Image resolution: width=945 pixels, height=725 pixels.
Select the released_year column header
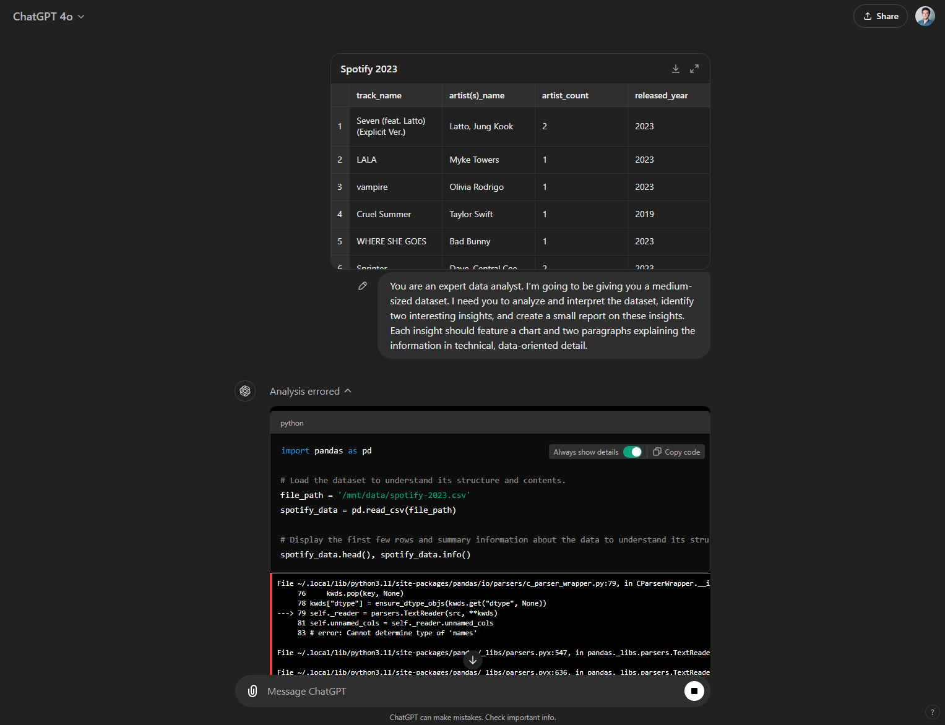tap(669, 95)
